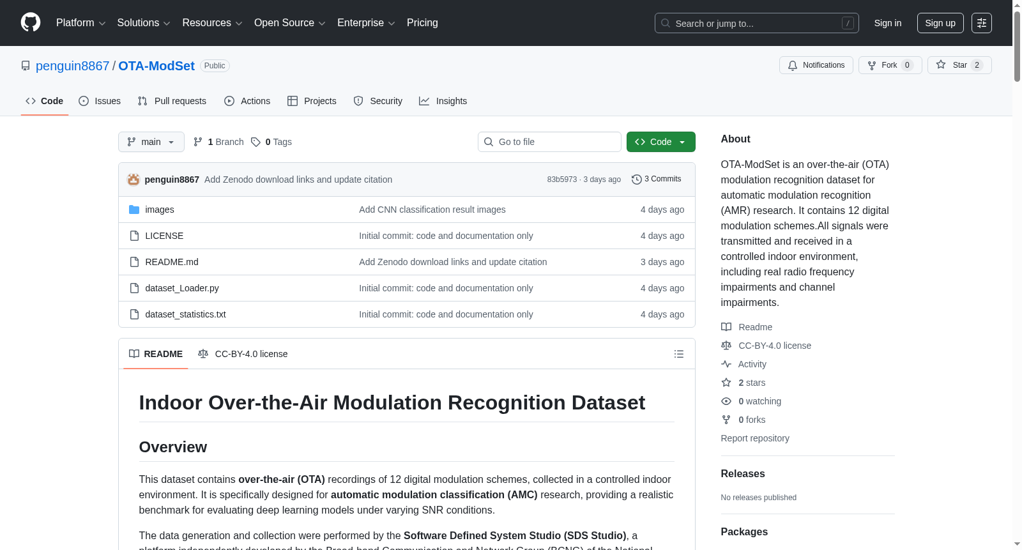Screen dimensions: 1022x550
Task: Click the magnifier icon in Go to file
Action: pyautogui.click(x=489, y=142)
